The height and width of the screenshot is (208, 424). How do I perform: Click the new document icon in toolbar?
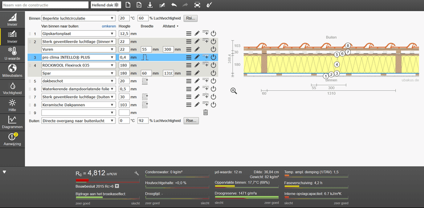128,5
